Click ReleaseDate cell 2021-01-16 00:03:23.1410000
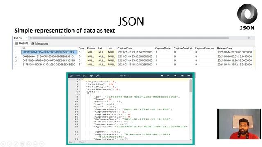This screenshot has width=262, height=147. coord(235,56)
